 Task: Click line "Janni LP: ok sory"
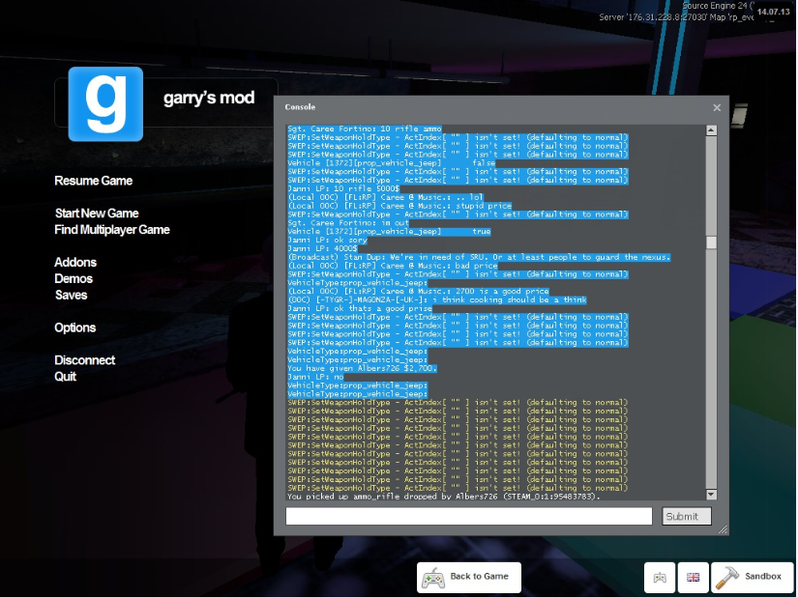pyautogui.click(x=327, y=240)
